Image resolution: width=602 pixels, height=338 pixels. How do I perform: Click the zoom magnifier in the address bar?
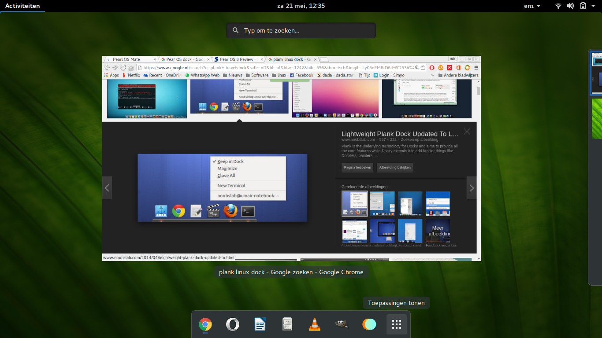click(416, 68)
